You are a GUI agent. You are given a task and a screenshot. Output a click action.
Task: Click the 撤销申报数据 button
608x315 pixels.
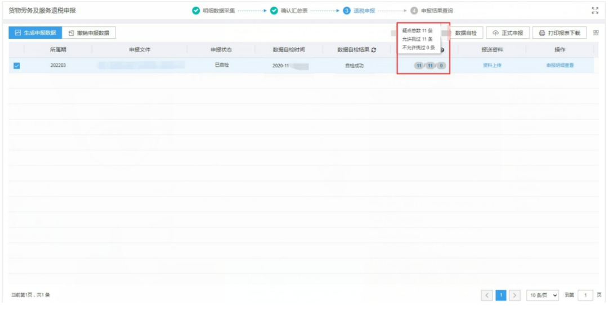pyautogui.click(x=88, y=33)
